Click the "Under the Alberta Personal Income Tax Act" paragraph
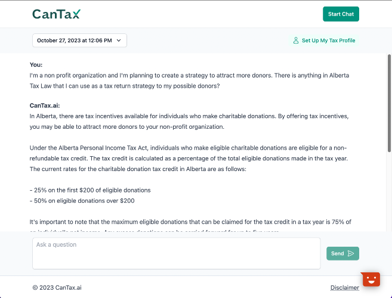 [189, 159]
